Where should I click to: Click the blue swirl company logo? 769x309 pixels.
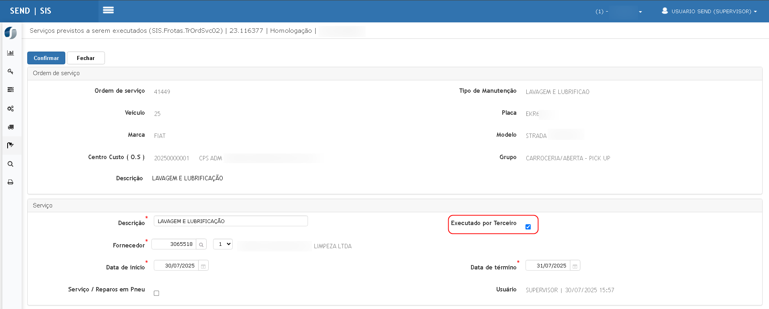11,33
